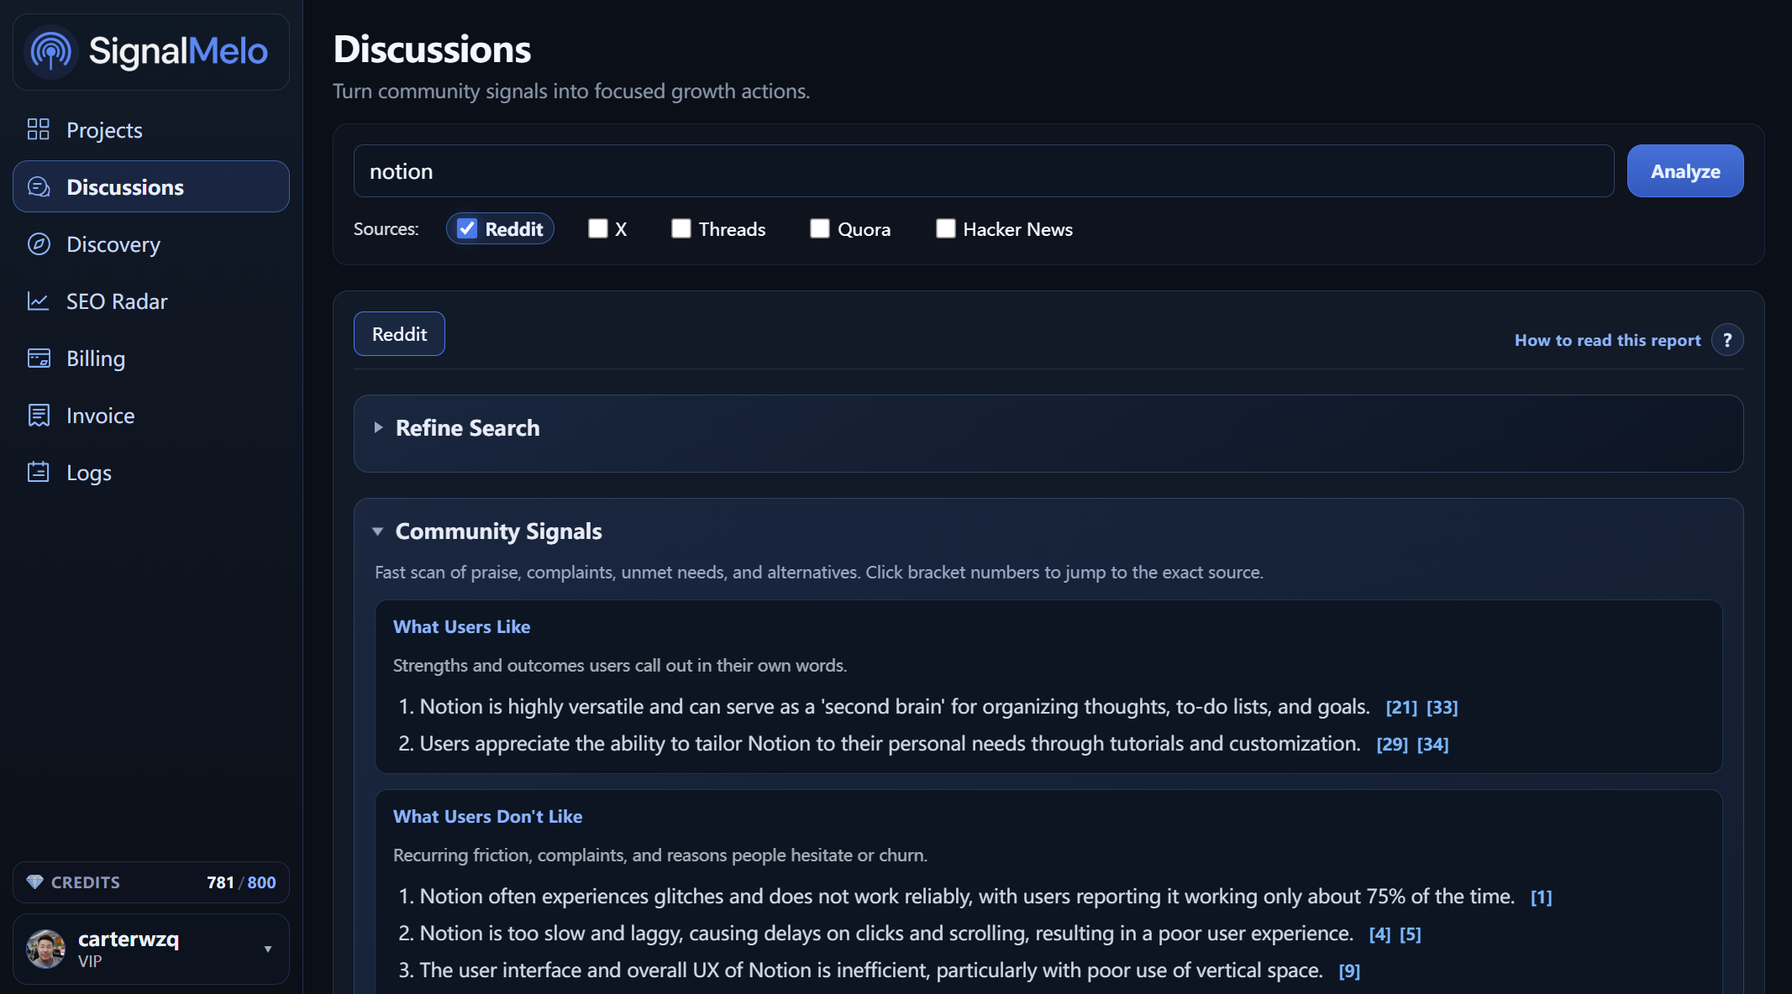
Task: Switch to the Reddit results tab
Action: pyautogui.click(x=399, y=334)
